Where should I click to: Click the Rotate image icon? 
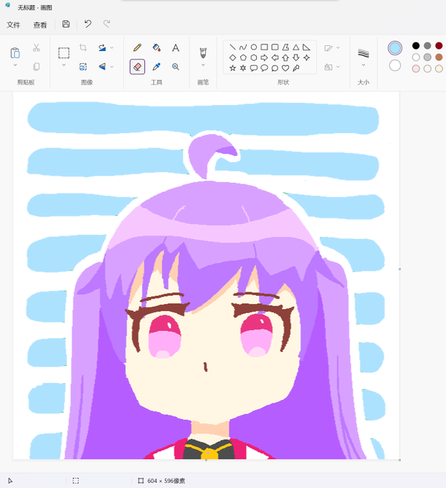point(102,47)
